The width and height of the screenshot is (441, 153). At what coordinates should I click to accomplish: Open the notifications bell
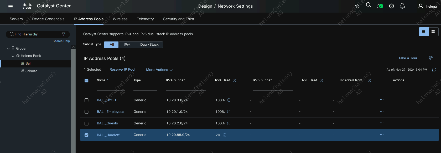tap(402, 6)
